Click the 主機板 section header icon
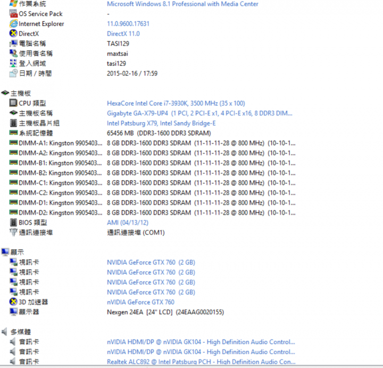The image size is (383, 368). (x=5, y=93)
